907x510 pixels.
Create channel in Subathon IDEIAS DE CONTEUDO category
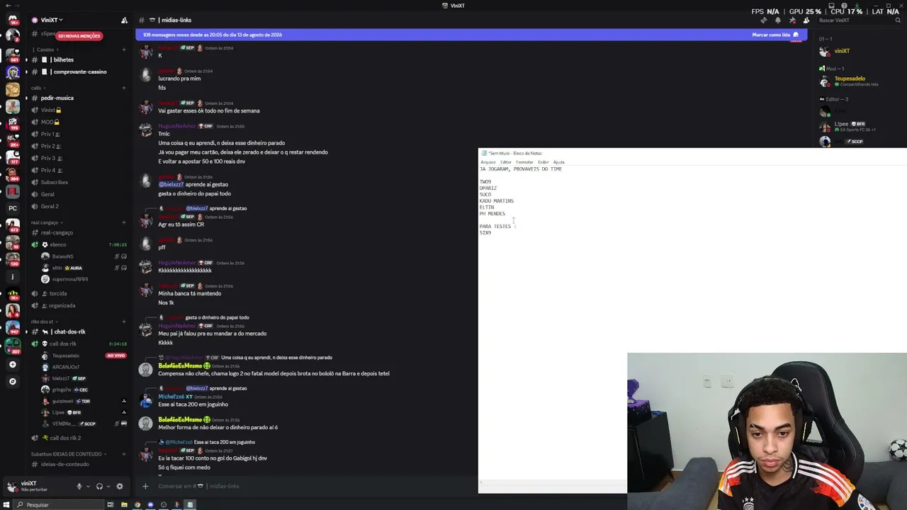pos(124,454)
